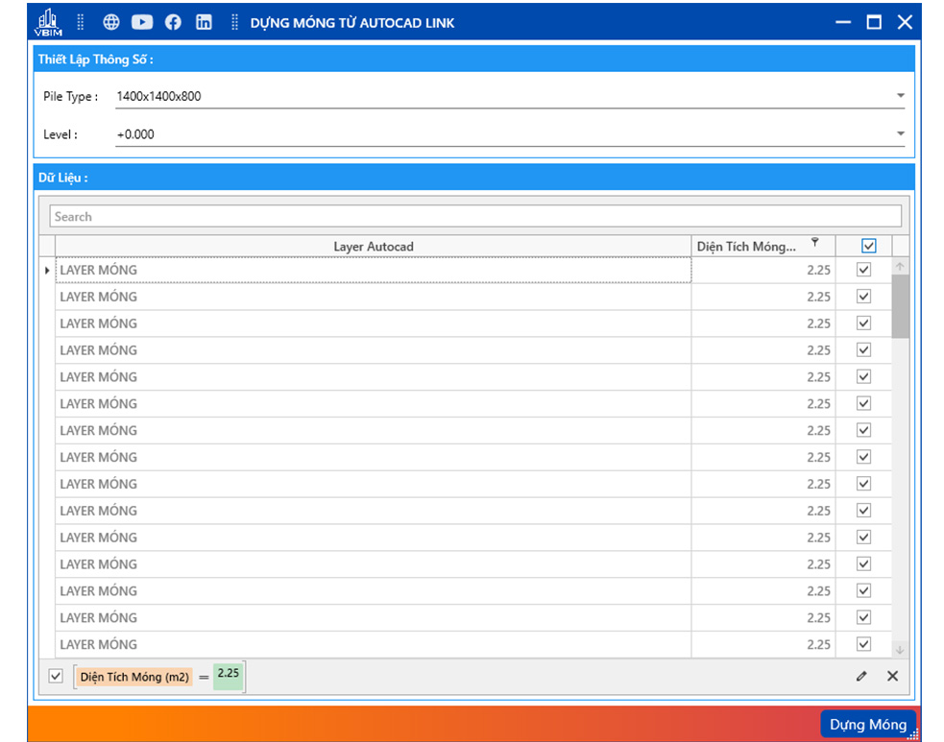Click the Dựng Móng button
This screenshot has width=944, height=742.
(867, 725)
